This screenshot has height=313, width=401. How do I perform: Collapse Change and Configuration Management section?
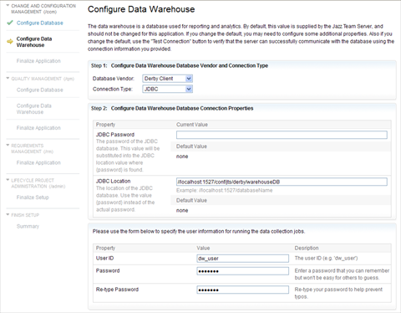(x=8, y=5)
